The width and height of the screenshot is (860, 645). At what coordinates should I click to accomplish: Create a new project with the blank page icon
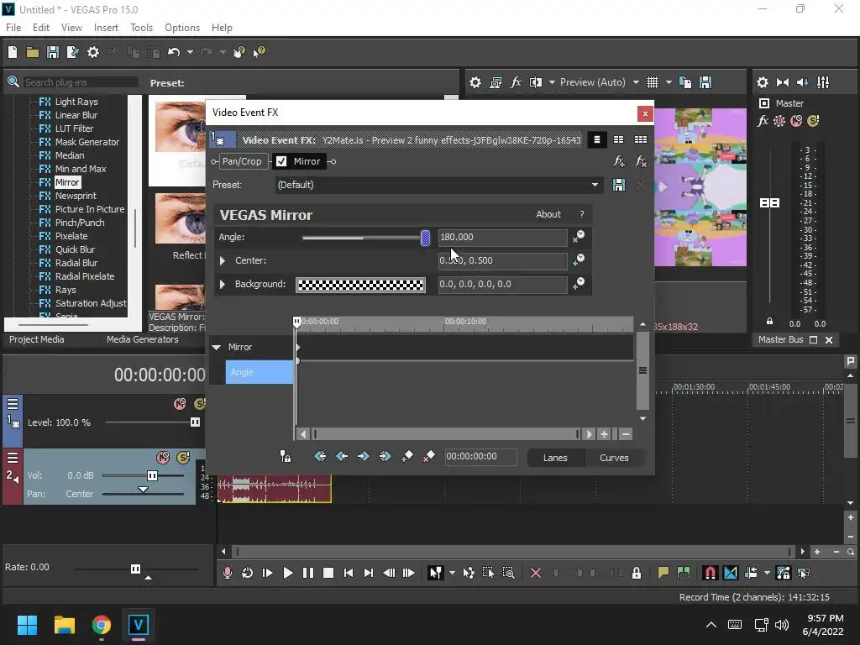click(x=12, y=52)
